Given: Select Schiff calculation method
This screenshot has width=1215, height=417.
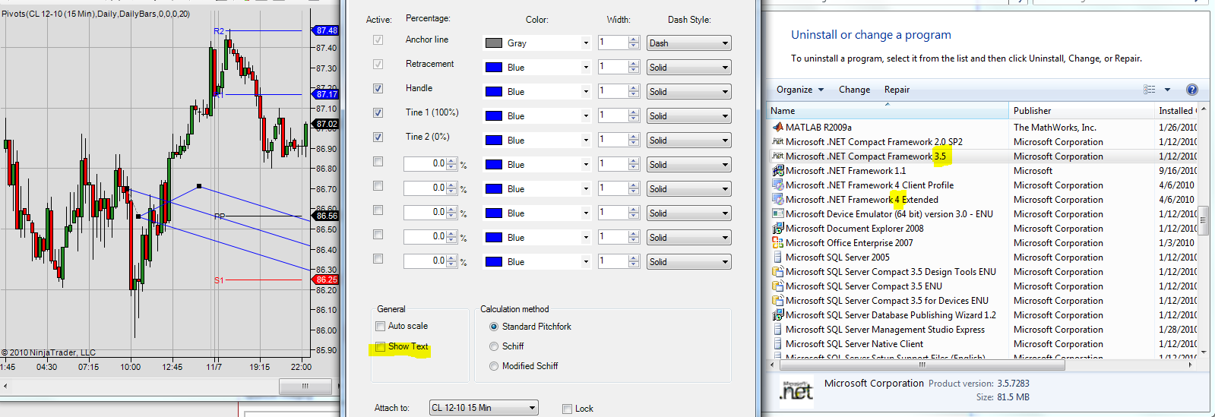Looking at the screenshot, I should point(494,346).
